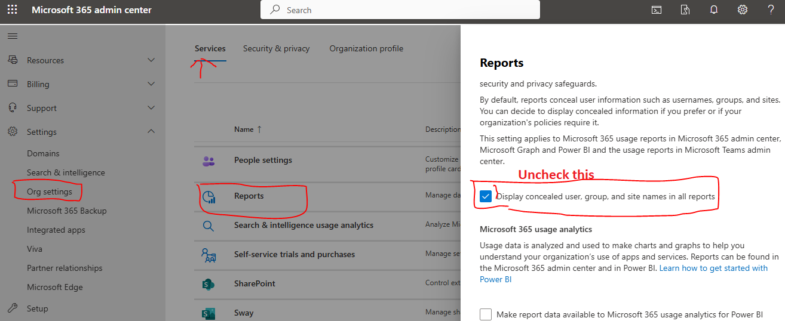
Task: Uncheck Display concealed user names checkbox
Action: pyautogui.click(x=486, y=196)
